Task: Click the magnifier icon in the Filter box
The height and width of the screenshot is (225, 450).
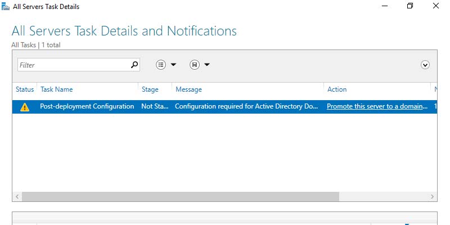Action: tap(134, 65)
